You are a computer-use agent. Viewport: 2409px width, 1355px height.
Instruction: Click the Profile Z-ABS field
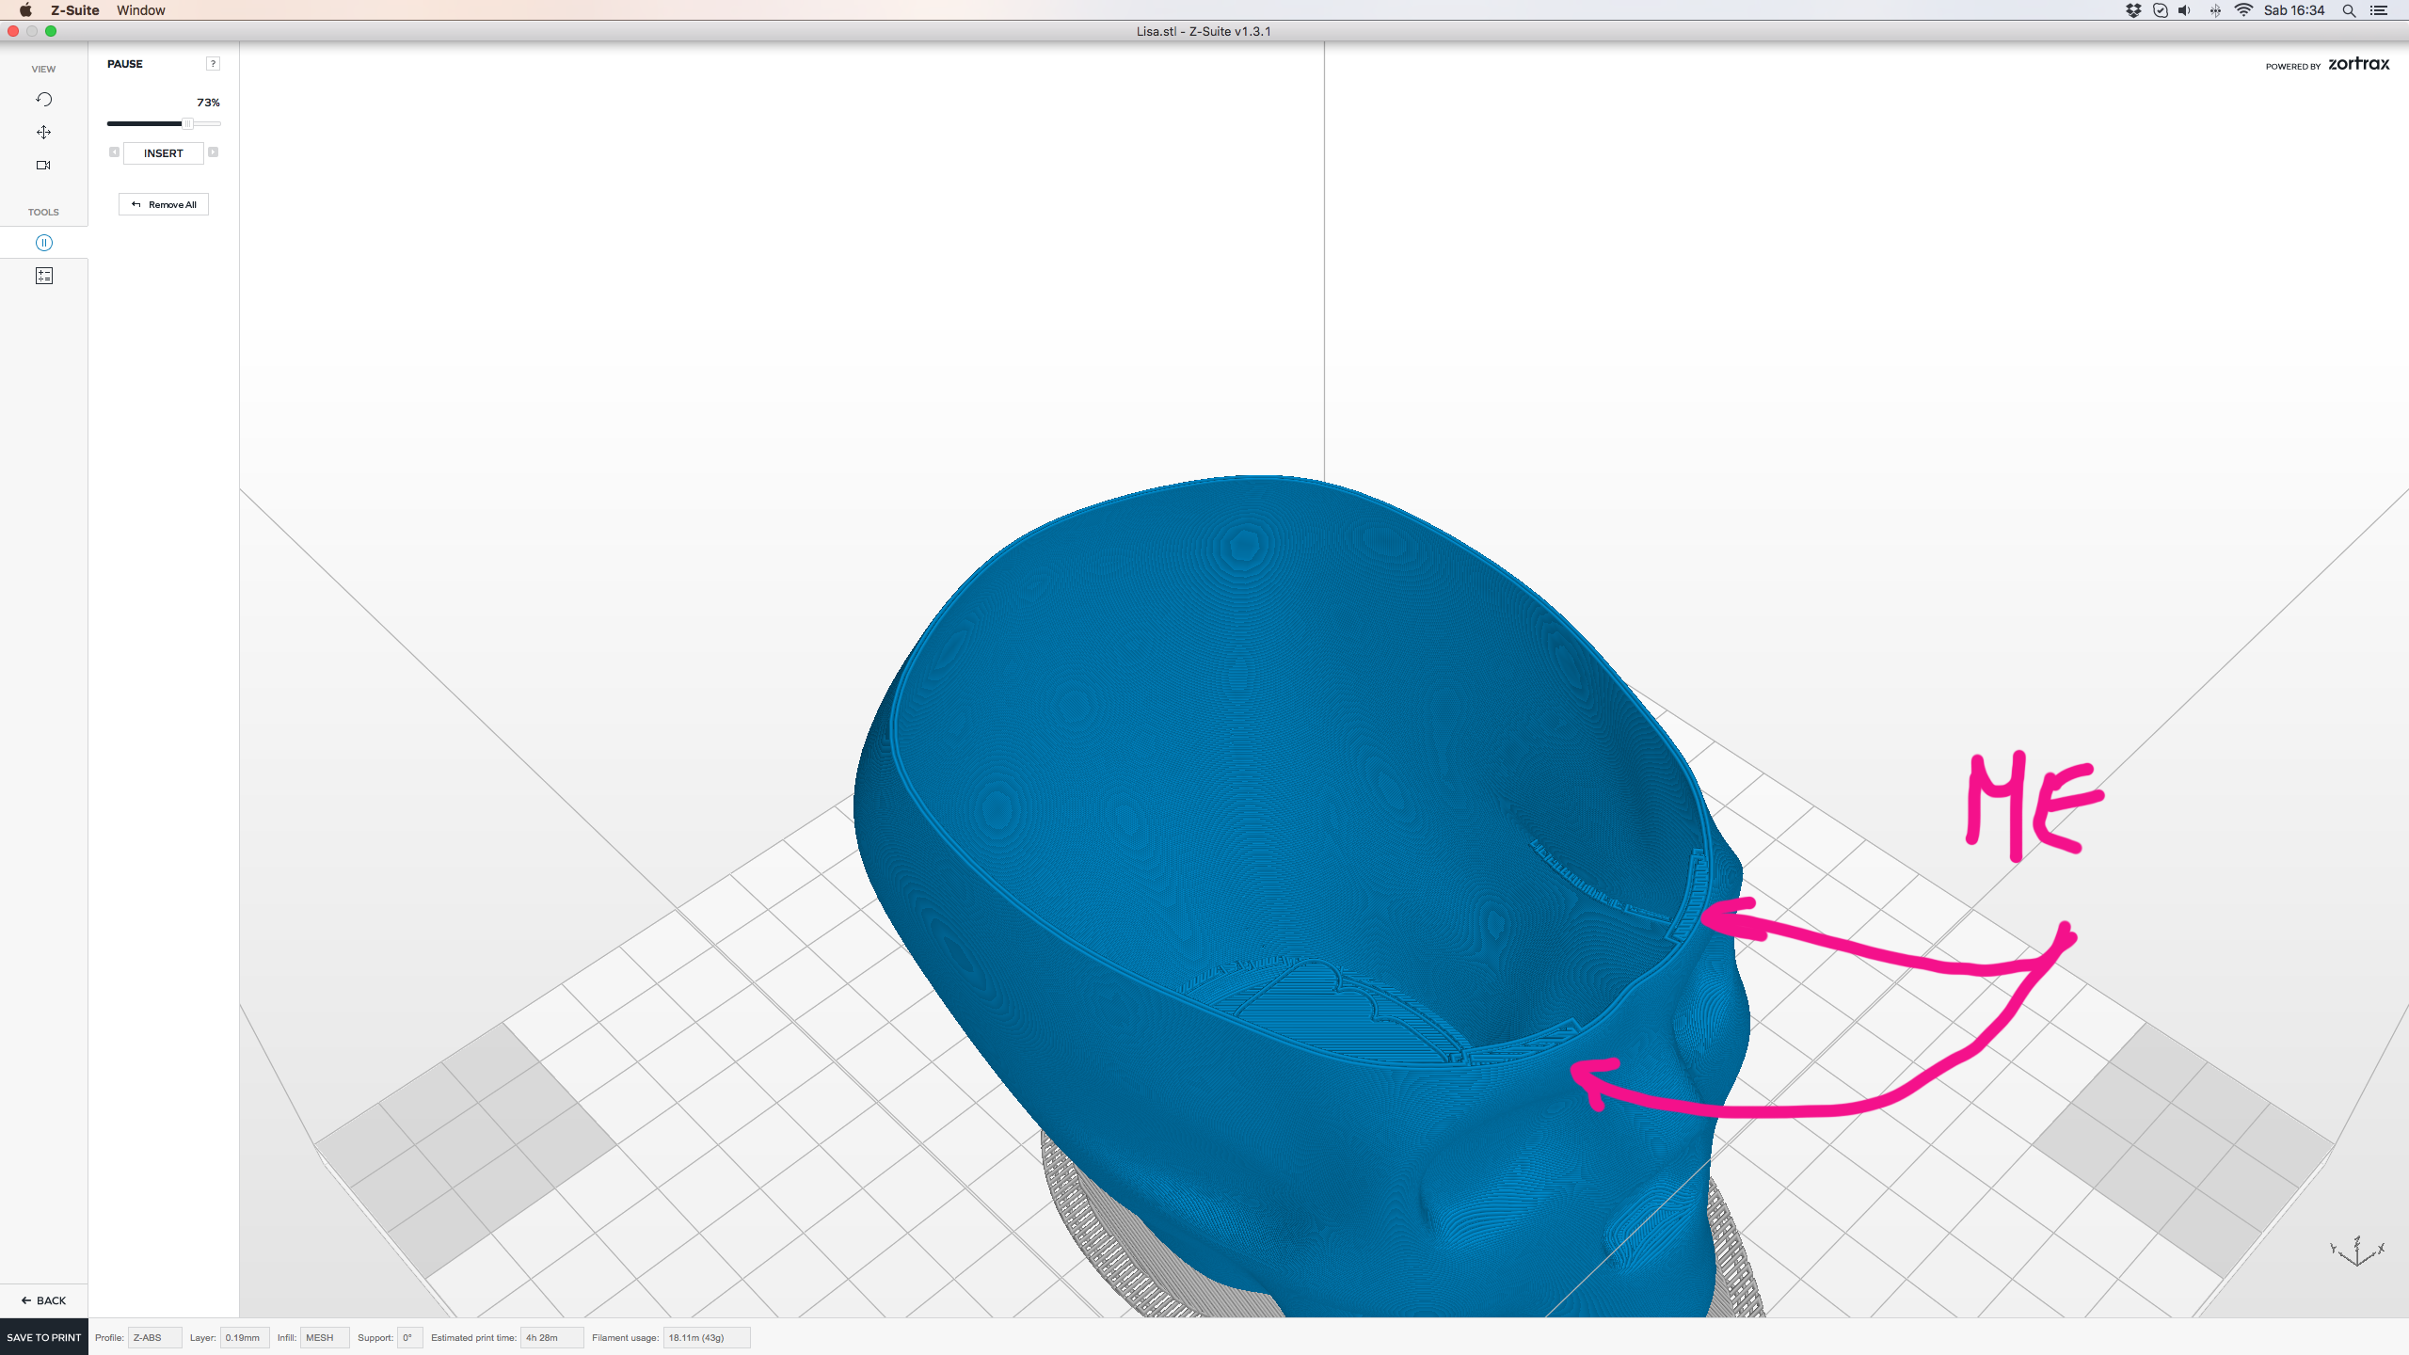pos(153,1337)
